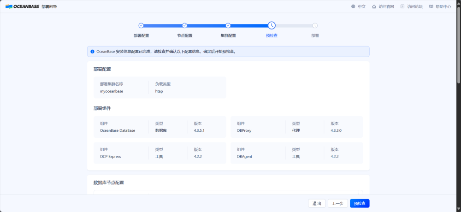
Task: Click the 上一步 button
Action: [338, 203]
